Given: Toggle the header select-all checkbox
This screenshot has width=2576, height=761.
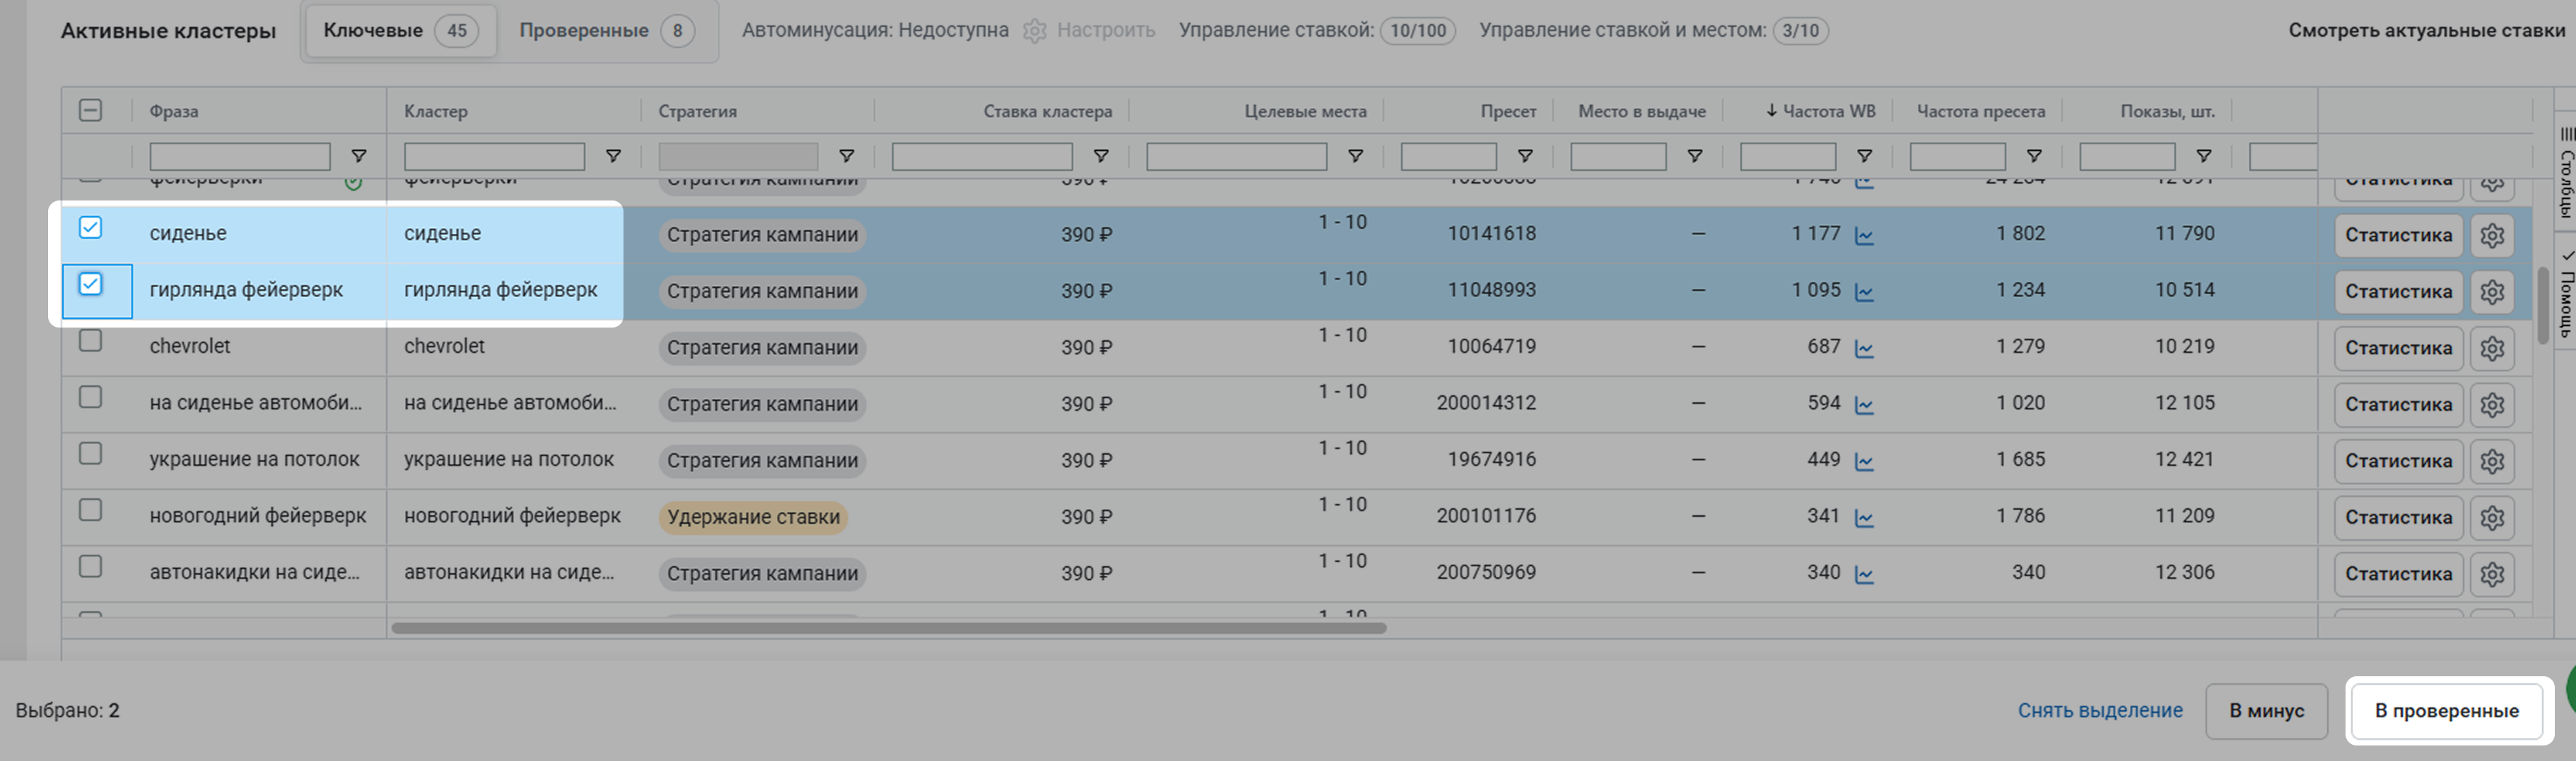Looking at the screenshot, I should coord(90,110).
